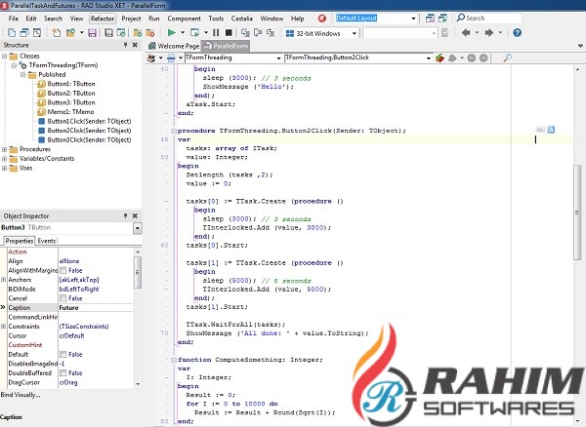Click the Run Until Return icon

pyautogui.click(x=271, y=33)
